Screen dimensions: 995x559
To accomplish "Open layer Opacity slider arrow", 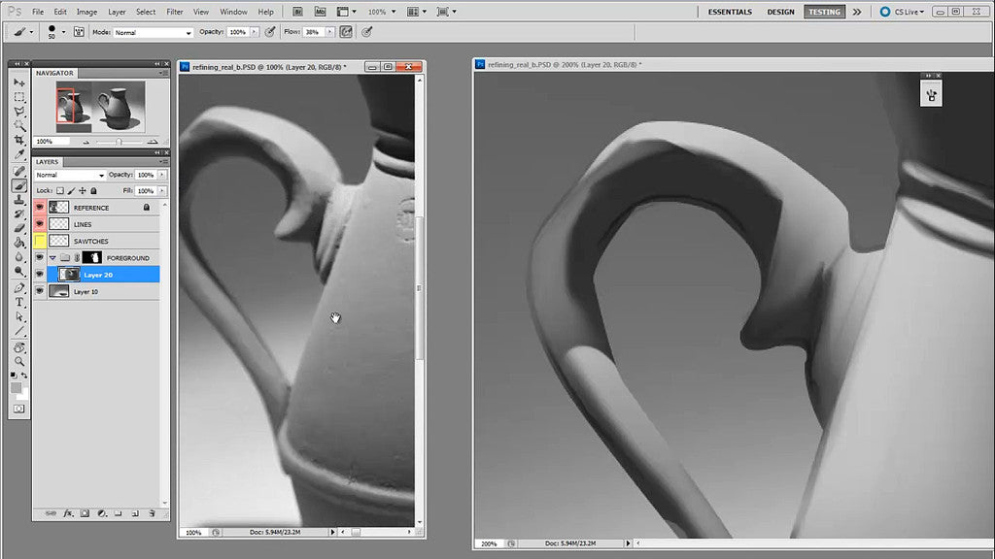I will pos(162,175).
